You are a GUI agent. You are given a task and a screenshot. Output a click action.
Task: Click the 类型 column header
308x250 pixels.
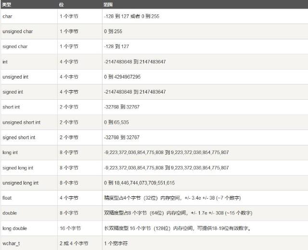pyautogui.click(x=7, y=4)
